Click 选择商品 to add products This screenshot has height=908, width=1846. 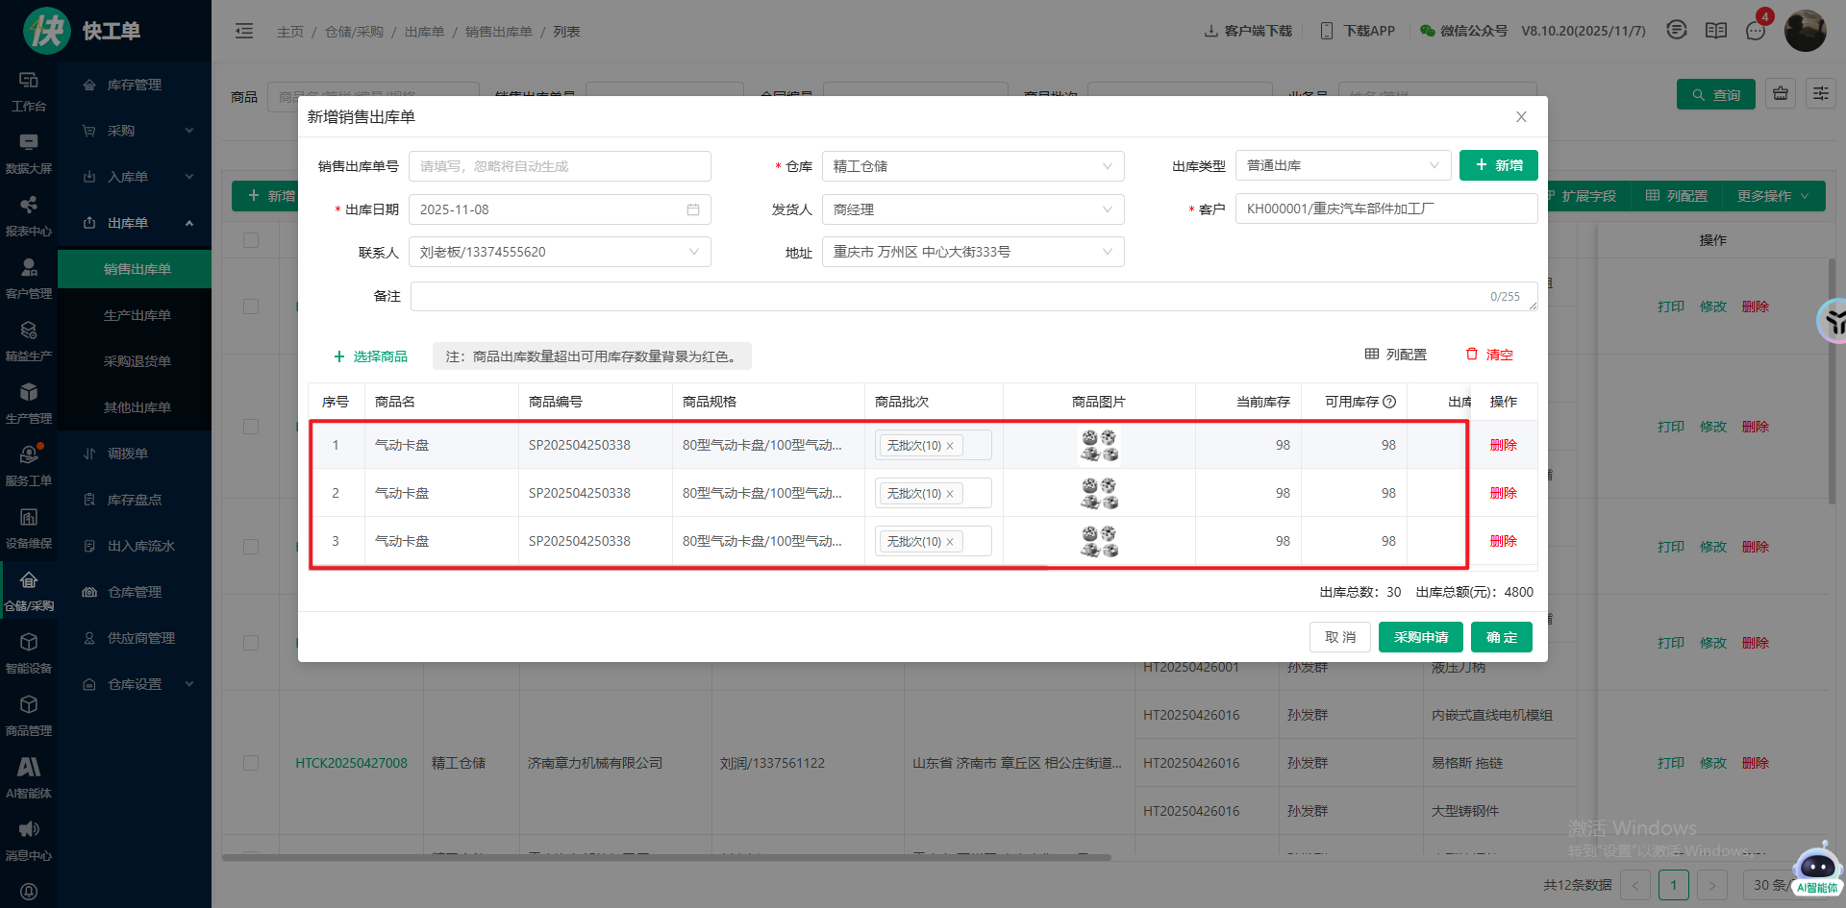[370, 356]
